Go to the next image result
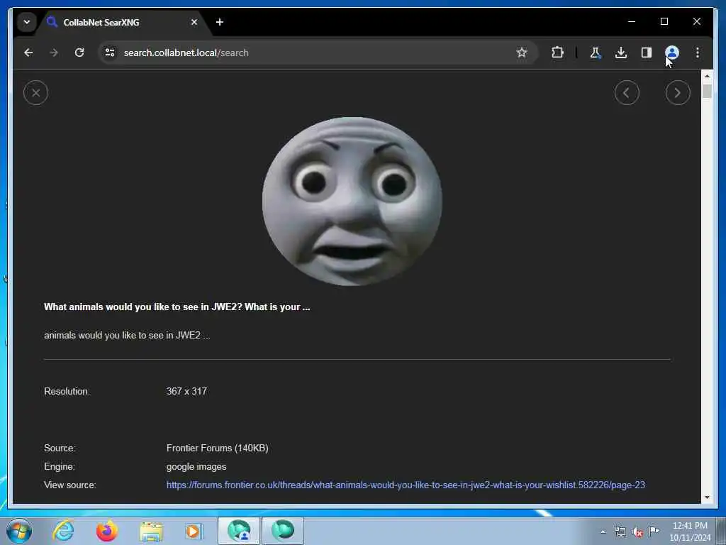This screenshot has height=545, width=726. coord(677,93)
